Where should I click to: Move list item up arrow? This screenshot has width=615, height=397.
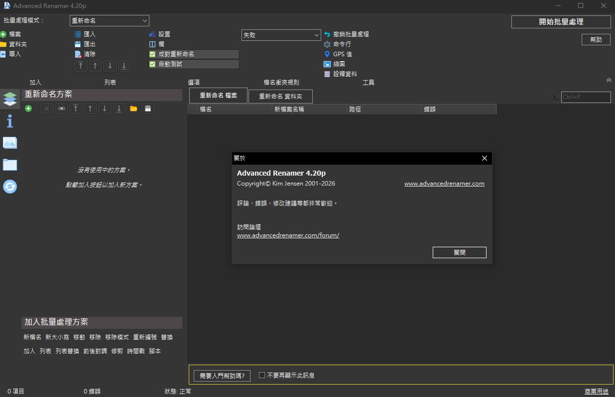click(95, 66)
